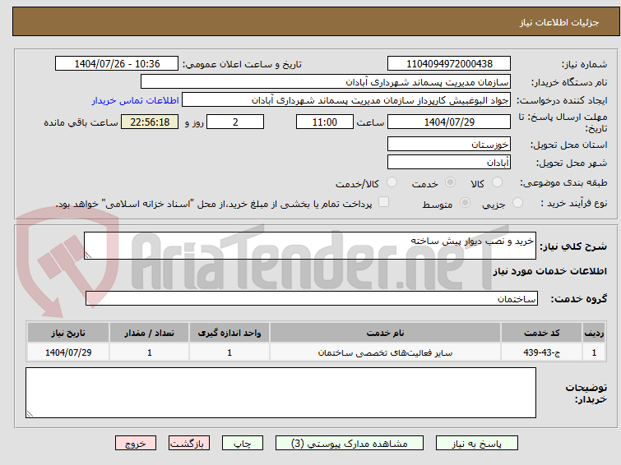Click the remaining time 22:56:18 field

150,122
